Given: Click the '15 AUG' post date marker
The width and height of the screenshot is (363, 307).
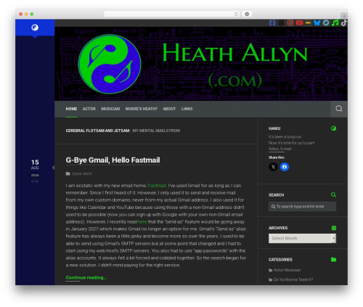Looking at the screenshot, I should point(35,164).
